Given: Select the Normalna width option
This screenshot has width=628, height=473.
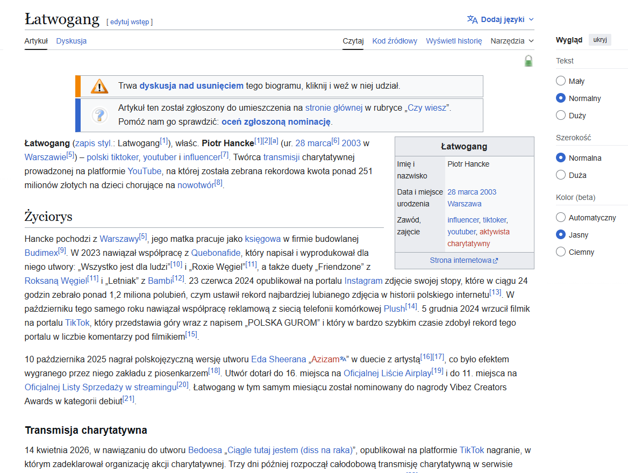Looking at the screenshot, I should pos(561,158).
